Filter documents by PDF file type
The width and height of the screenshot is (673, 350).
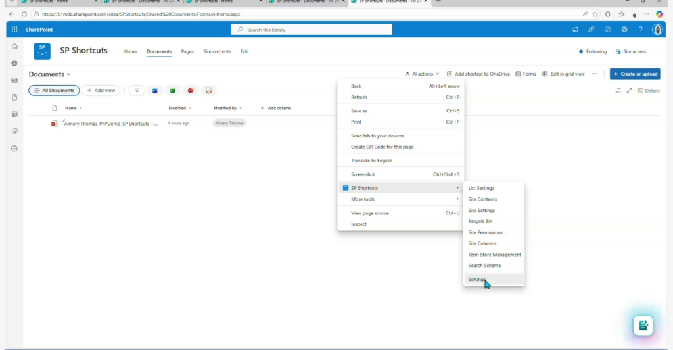pos(208,91)
